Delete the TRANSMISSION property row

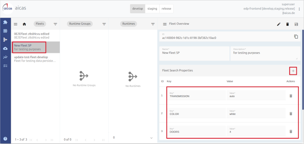[x=291, y=96]
